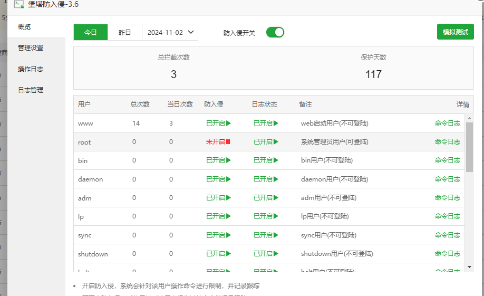Click the play icon in root's 日志状态 column

tap(276, 142)
